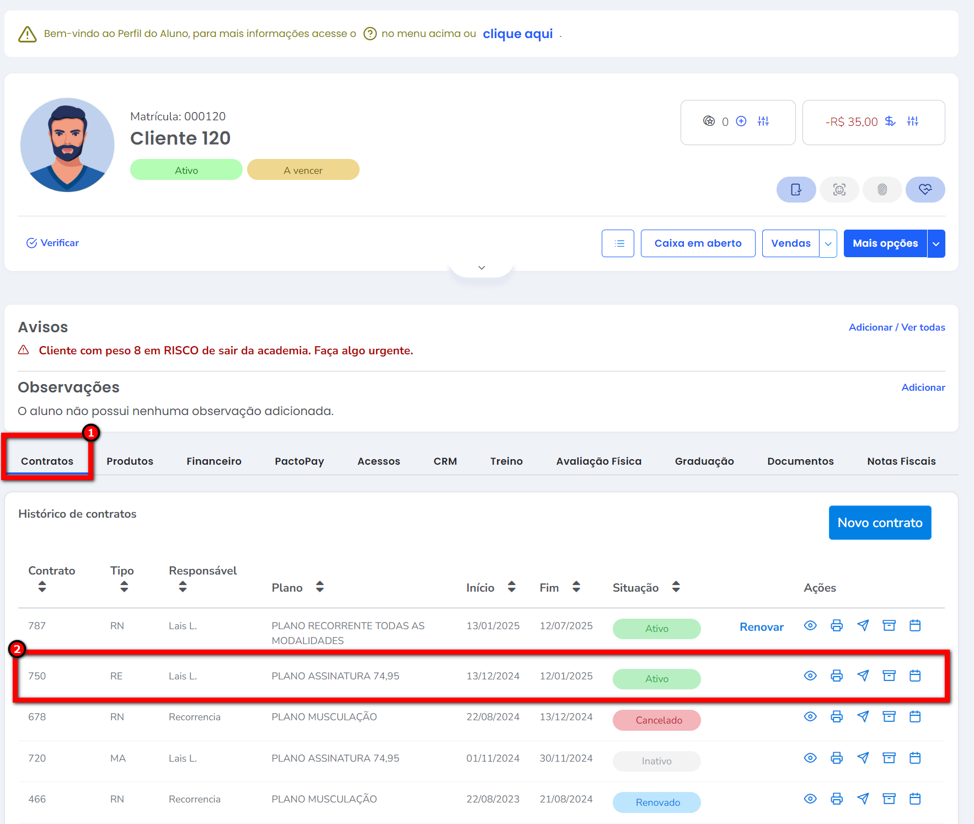The height and width of the screenshot is (824, 974).
Task: Open the Vendas dropdown arrow
Action: 828,244
